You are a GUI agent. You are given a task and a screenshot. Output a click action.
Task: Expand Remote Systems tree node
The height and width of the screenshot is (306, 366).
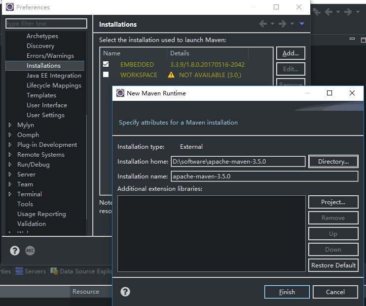tap(10, 154)
